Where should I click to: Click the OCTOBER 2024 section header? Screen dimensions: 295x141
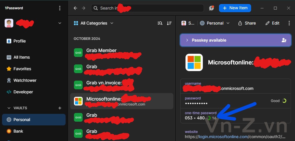(87, 39)
